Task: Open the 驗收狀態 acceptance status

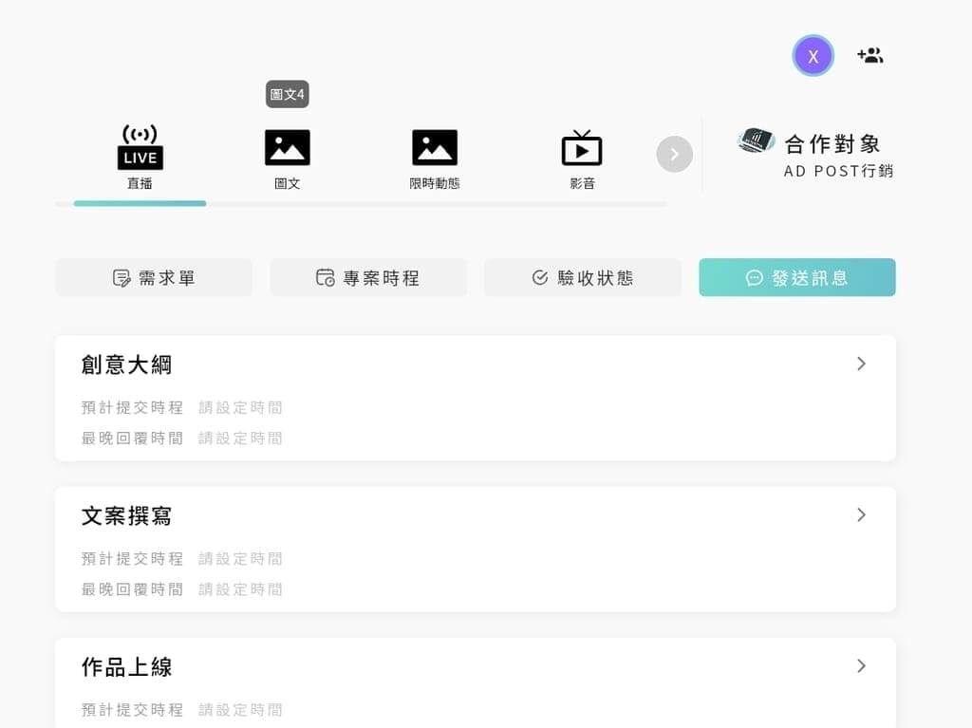Action: [583, 278]
